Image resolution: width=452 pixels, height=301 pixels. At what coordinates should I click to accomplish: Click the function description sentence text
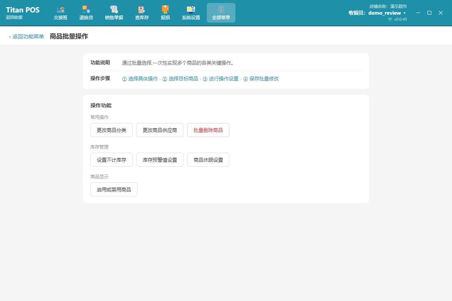coord(178,63)
